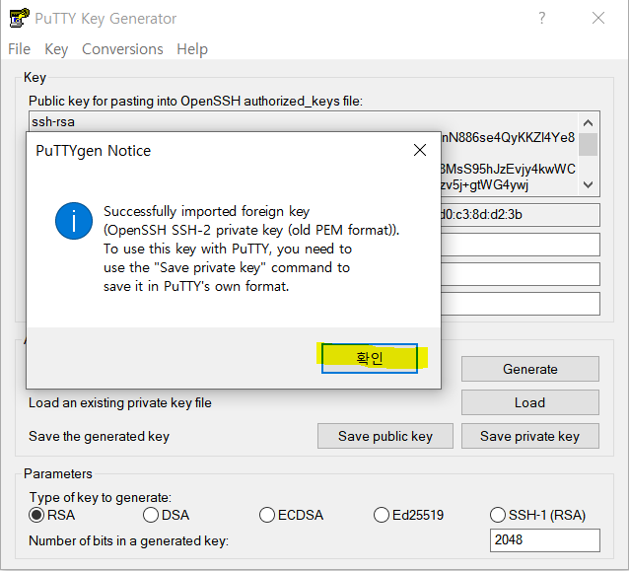Viewport: 629px width, 571px height.
Task: Click the key fingerprint field ending d2:3b
Action: tap(521, 215)
